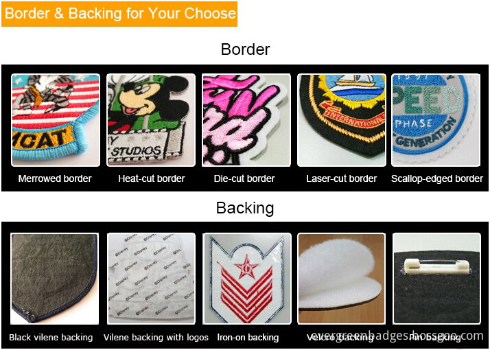Click the Heat-cut border caption
This screenshot has height=350, width=490.
pyautogui.click(x=152, y=178)
